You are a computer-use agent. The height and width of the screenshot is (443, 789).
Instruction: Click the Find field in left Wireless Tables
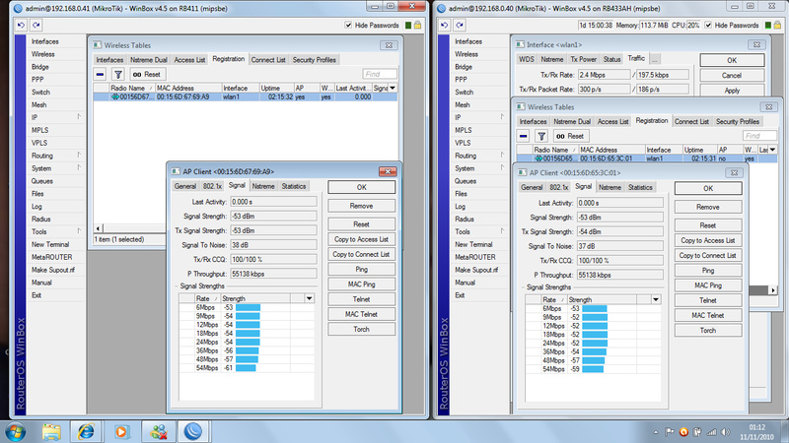(379, 74)
